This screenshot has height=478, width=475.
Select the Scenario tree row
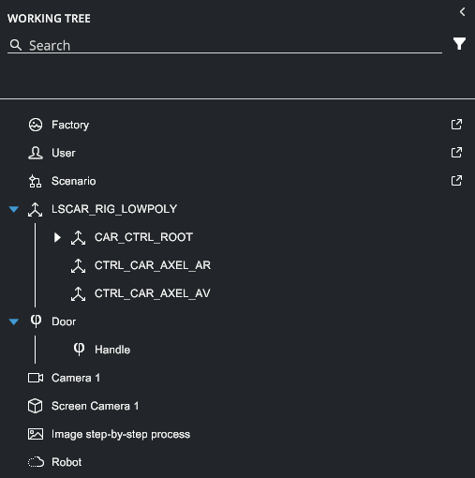tap(237, 181)
